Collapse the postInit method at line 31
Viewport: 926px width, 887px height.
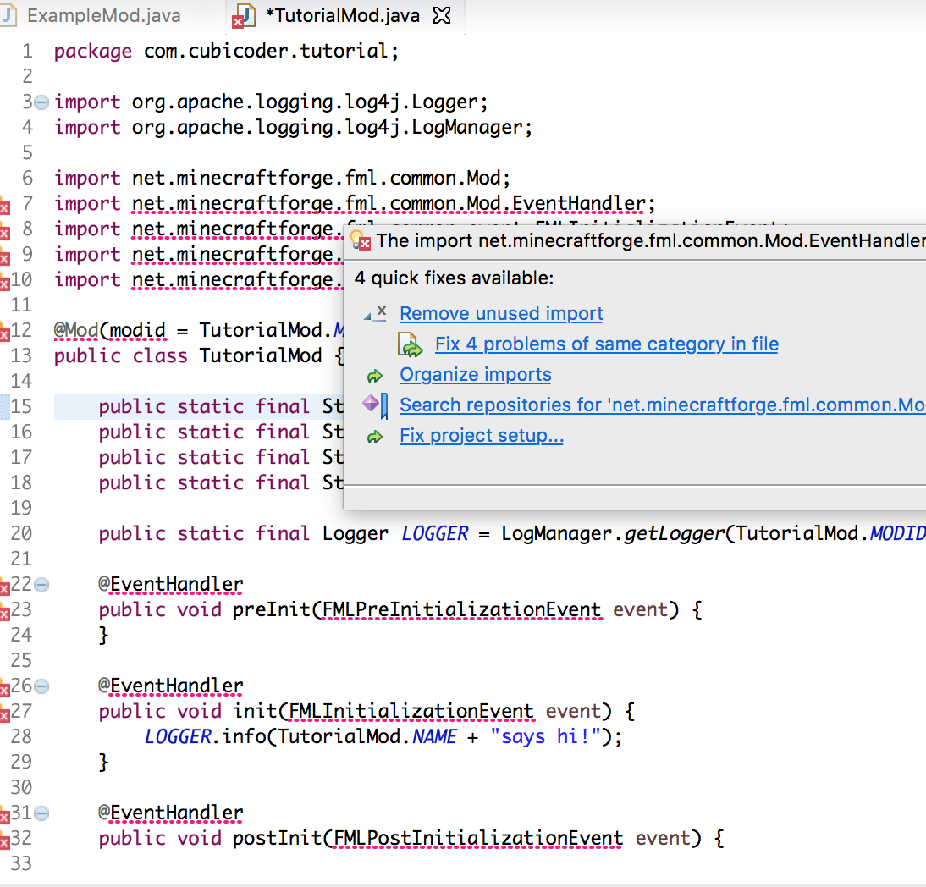point(41,813)
